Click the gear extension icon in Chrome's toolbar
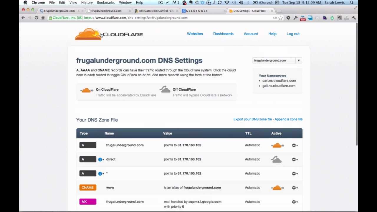This screenshot has height=212, width=377. click(288, 18)
